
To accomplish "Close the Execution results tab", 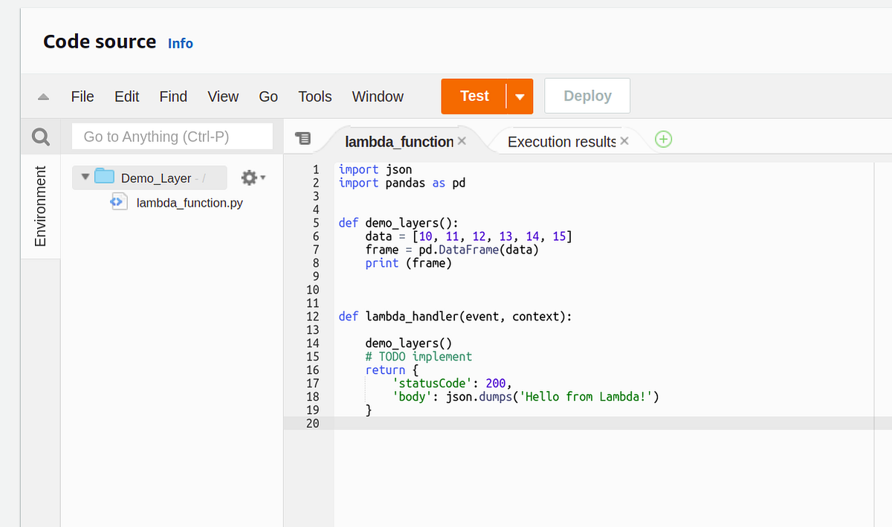I will point(624,140).
